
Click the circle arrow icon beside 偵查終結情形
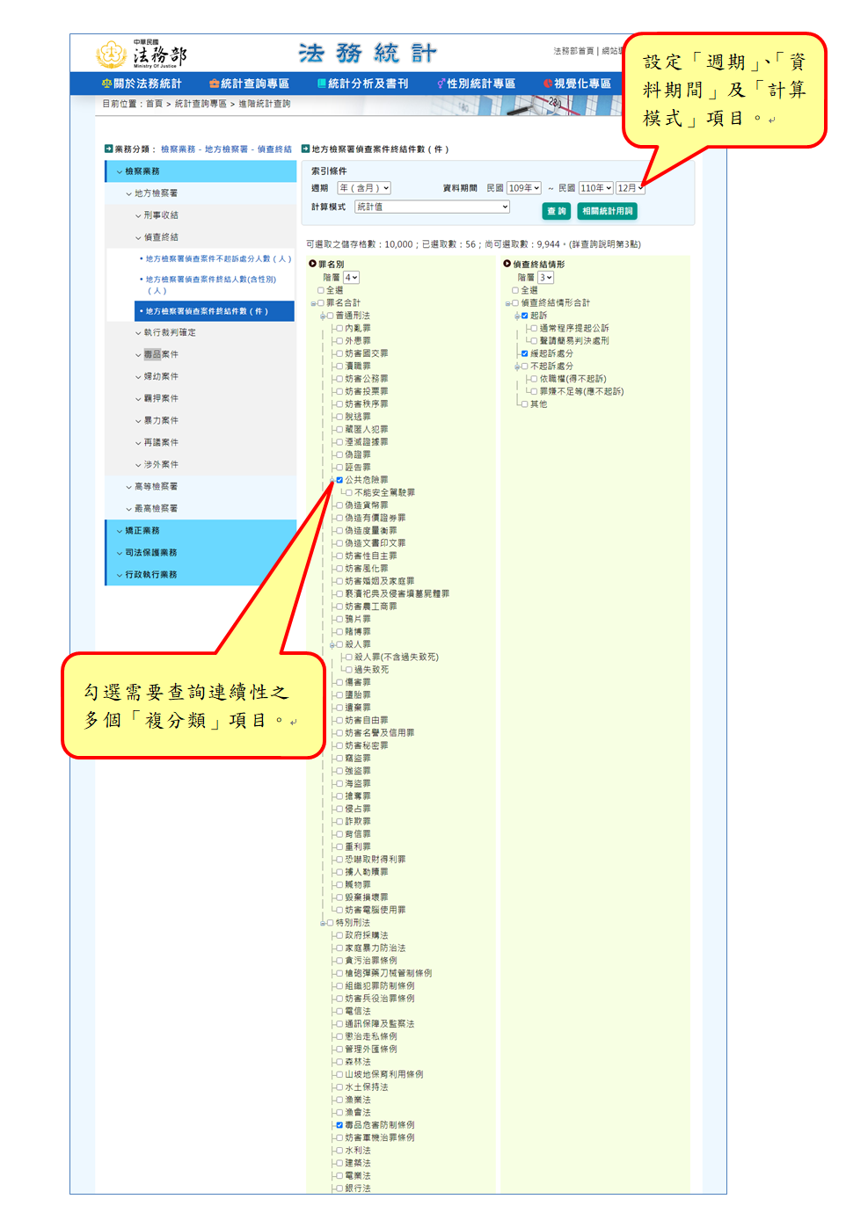point(507,264)
